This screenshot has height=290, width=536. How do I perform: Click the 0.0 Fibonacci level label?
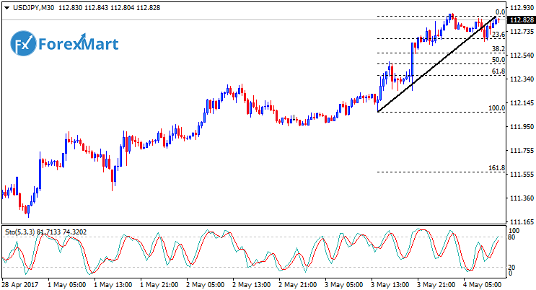click(x=499, y=12)
